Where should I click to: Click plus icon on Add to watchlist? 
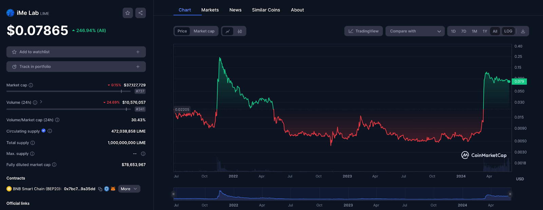138,52
